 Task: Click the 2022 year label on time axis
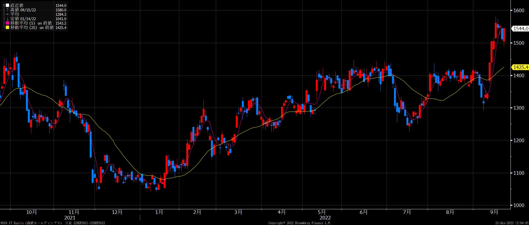[325, 218]
